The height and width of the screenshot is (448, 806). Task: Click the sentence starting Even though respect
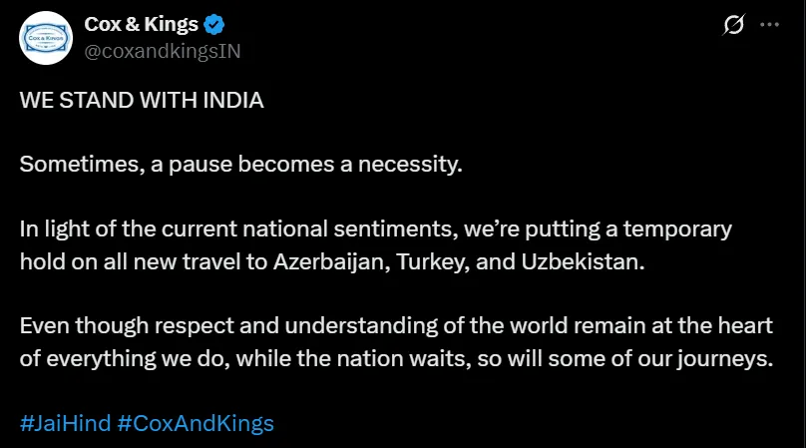pos(396,342)
